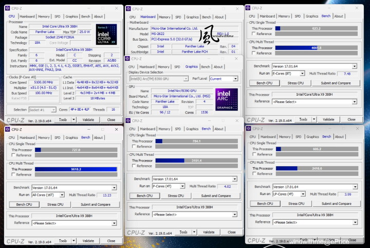Click the Code Name Panther Lake field in CPU tab
Image resolution: width=370 pixels, height=248 pixels.
click(45, 32)
